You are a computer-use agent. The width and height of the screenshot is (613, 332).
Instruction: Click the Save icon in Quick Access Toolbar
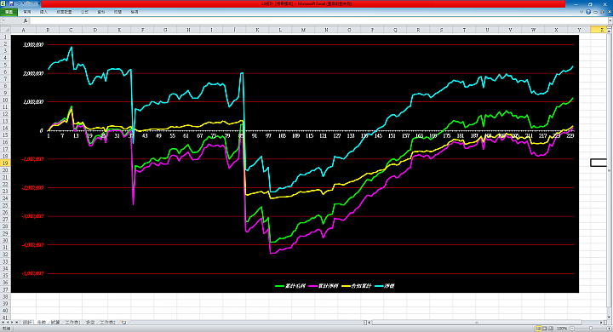coord(11,3)
